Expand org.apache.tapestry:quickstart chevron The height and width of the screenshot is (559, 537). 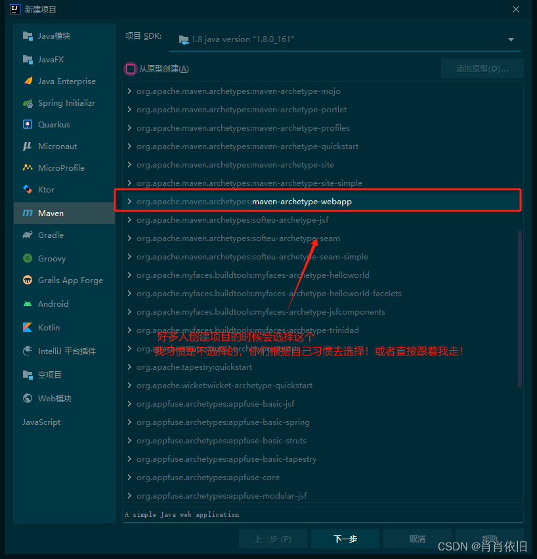[129, 367]
